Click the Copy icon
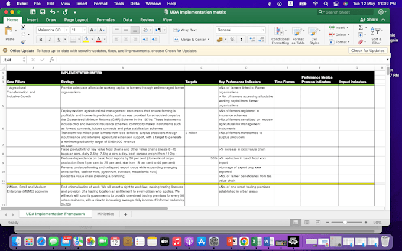The image size is (402, 251). [x=23, y=35]
